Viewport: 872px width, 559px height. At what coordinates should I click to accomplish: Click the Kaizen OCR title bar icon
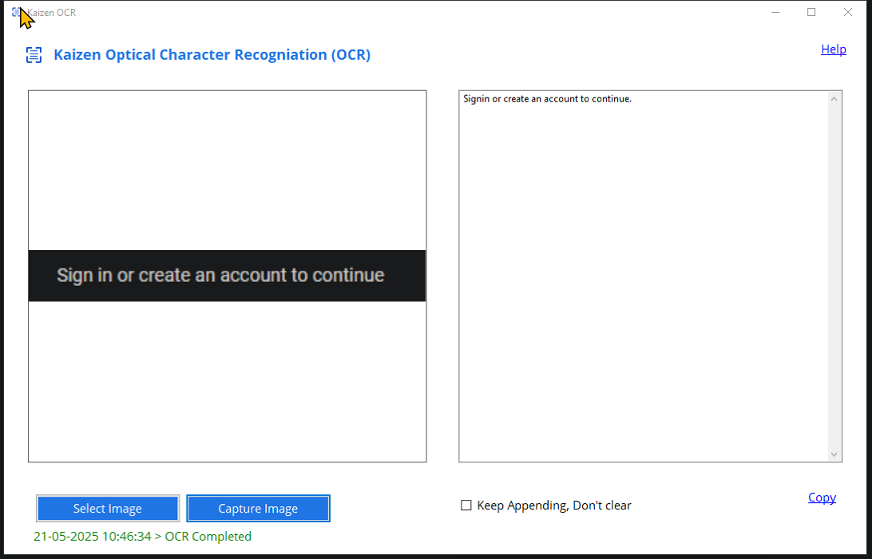coord(14,11)
